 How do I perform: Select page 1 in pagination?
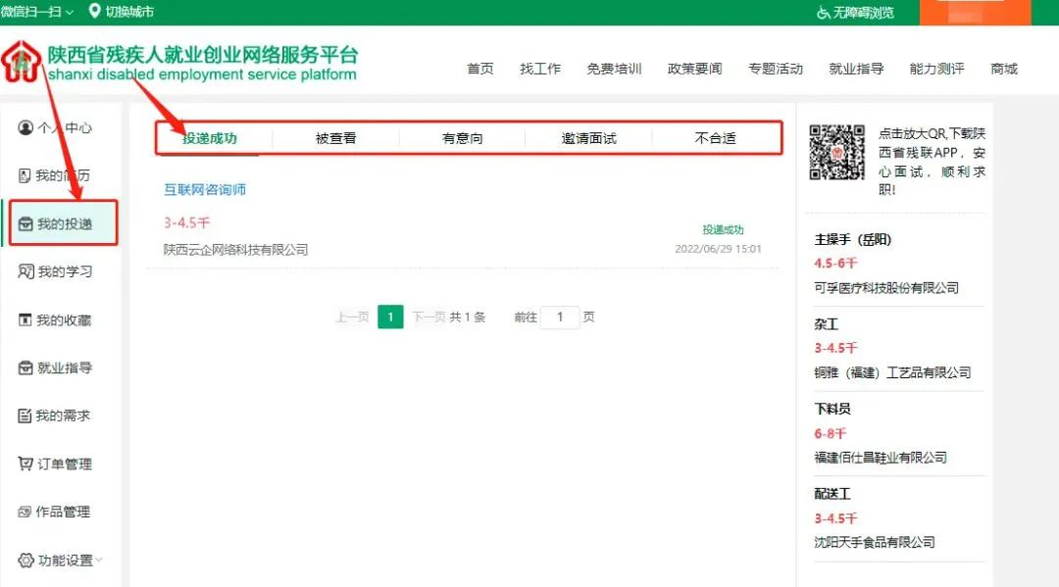[x=390, y=317]
